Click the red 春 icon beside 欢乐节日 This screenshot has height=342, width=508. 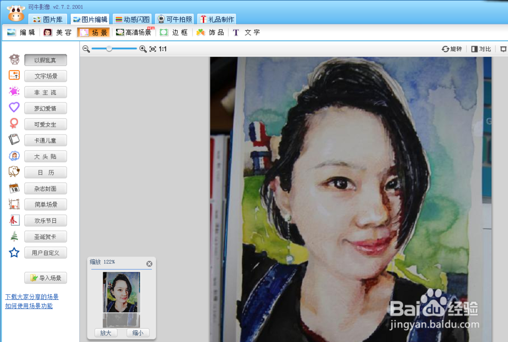[x=14, y=220]
